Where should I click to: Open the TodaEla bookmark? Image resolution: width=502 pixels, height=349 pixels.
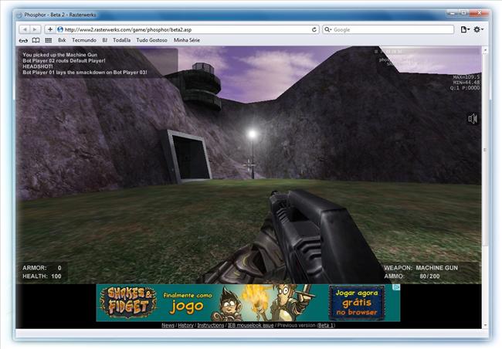(122, 40)
